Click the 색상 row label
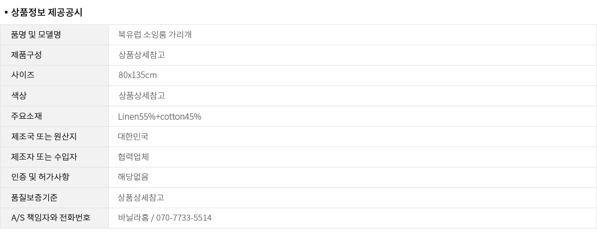Screen dimensions: 597x236 click(x=19, y=95)
